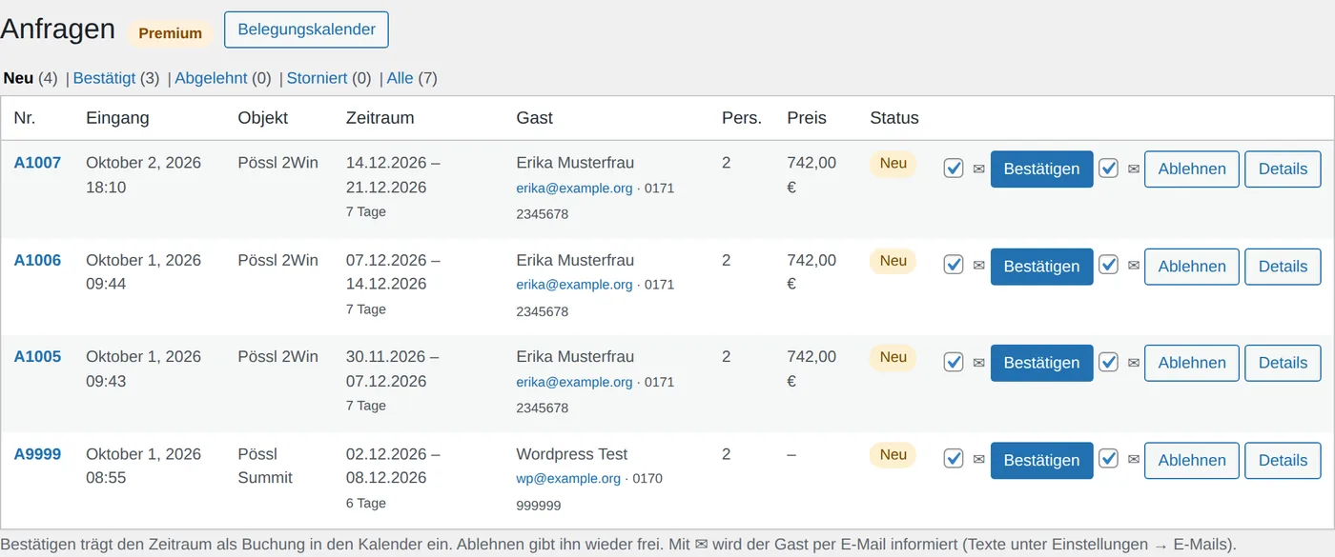Uncheck reject email checkbox for A1006
Image resolution: width=1335 pixels, height=557 pixels.
[x=1108, y=266]
